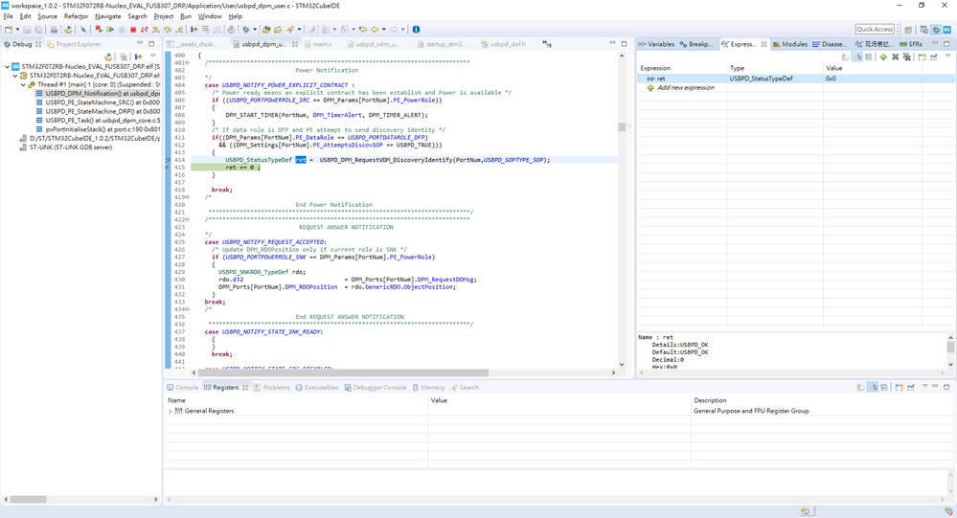The height and width of the screenshot is (518, 957).
Task: Open the Back history dropdown arrow
Action: click(x=384, y=30)
